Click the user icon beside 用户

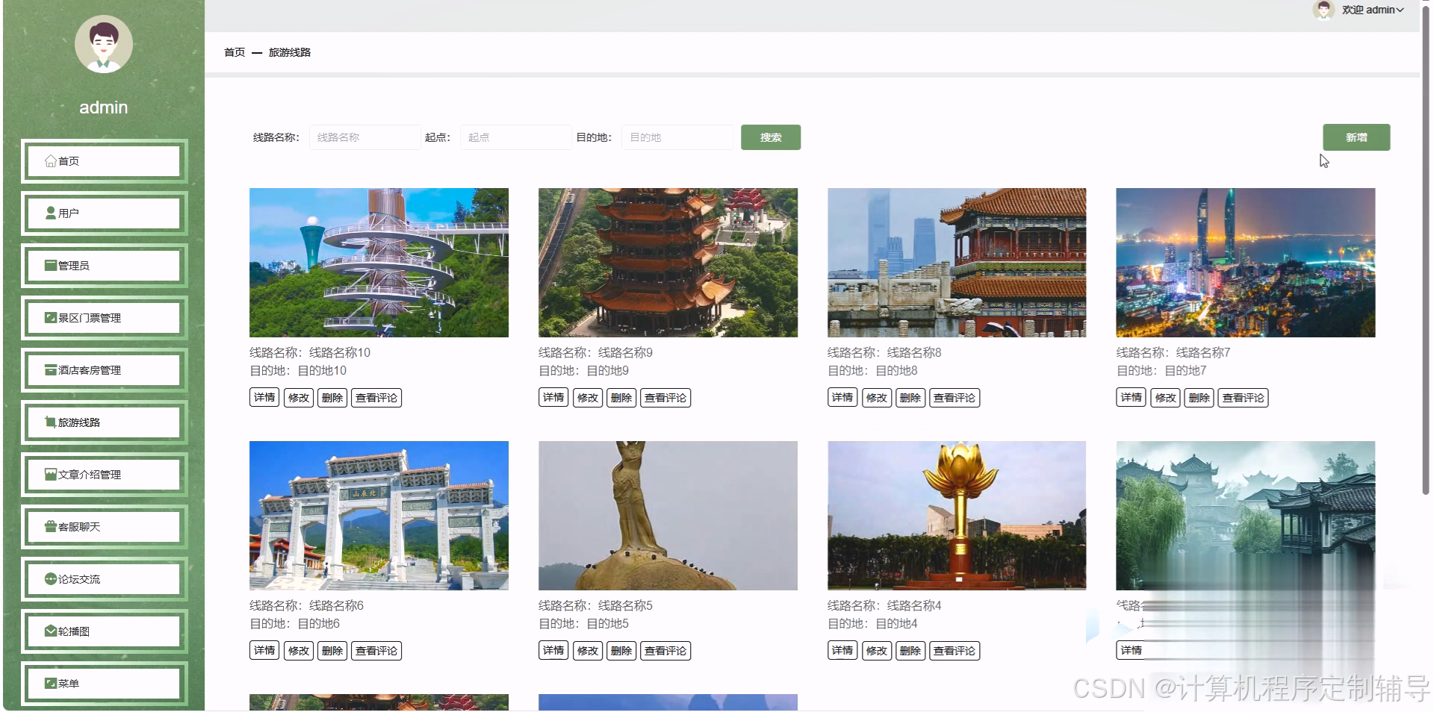51,213
